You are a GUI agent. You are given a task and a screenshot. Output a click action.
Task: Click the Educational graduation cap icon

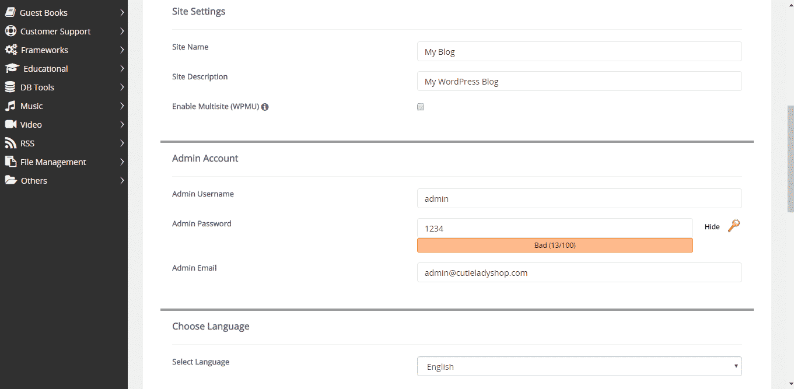[12, 68]
